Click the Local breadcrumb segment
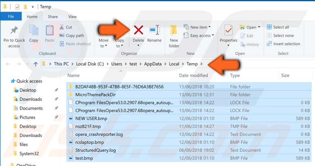 point(174,64)
